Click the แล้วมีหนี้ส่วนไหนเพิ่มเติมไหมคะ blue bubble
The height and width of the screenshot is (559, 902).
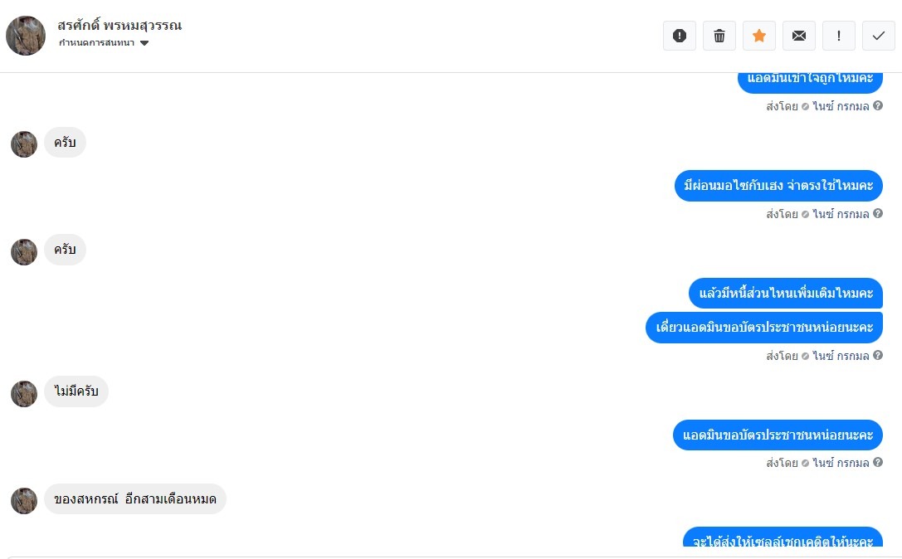786,294
